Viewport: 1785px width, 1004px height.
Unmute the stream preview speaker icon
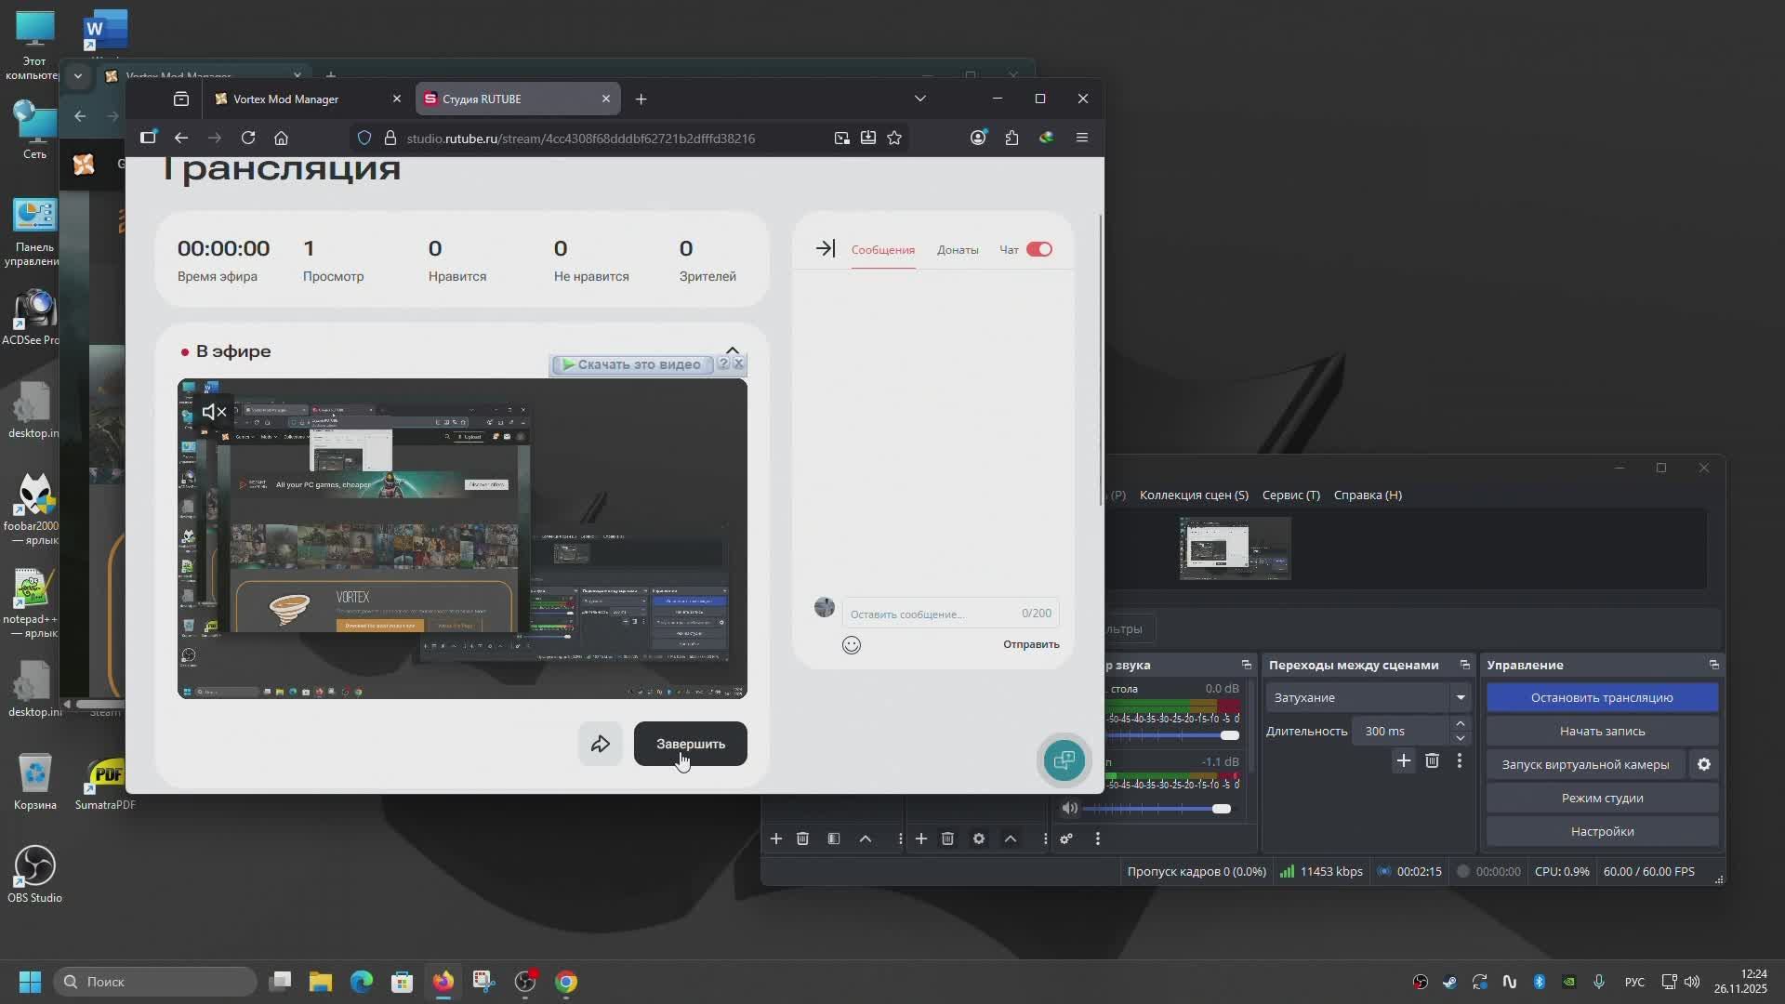click(x=214, y=412)
